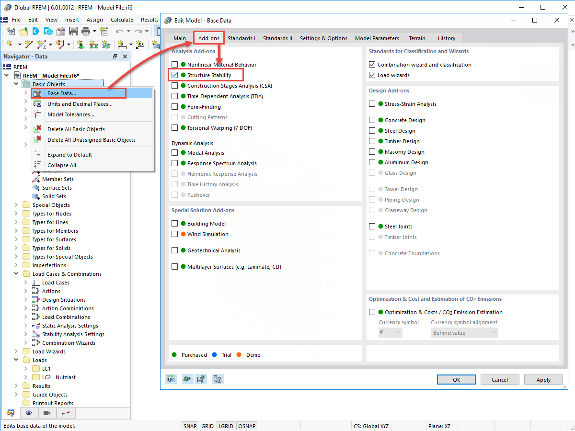575x431 pixels.
Task: Apply the add-on changes
Action: [543, 379]
